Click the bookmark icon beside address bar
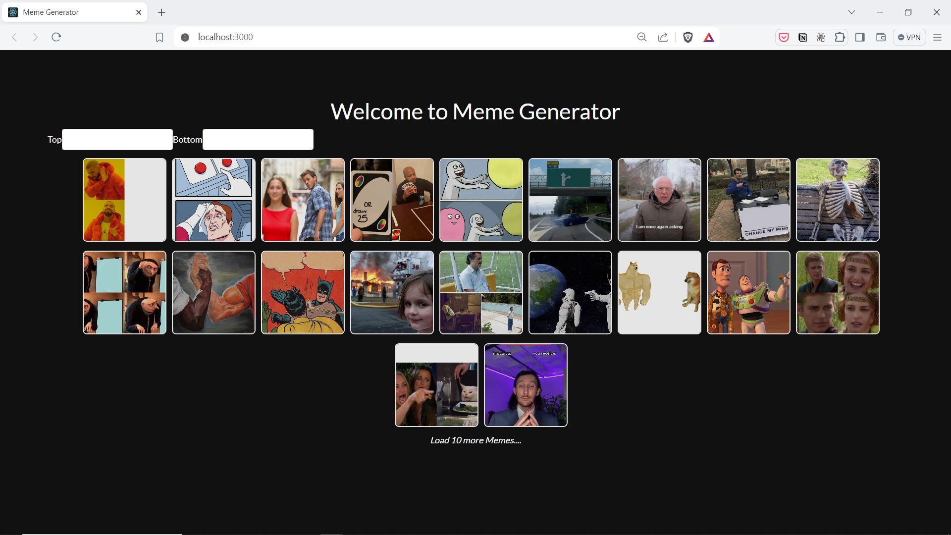This screenshot has height=535, width=951. click(159, 37)
